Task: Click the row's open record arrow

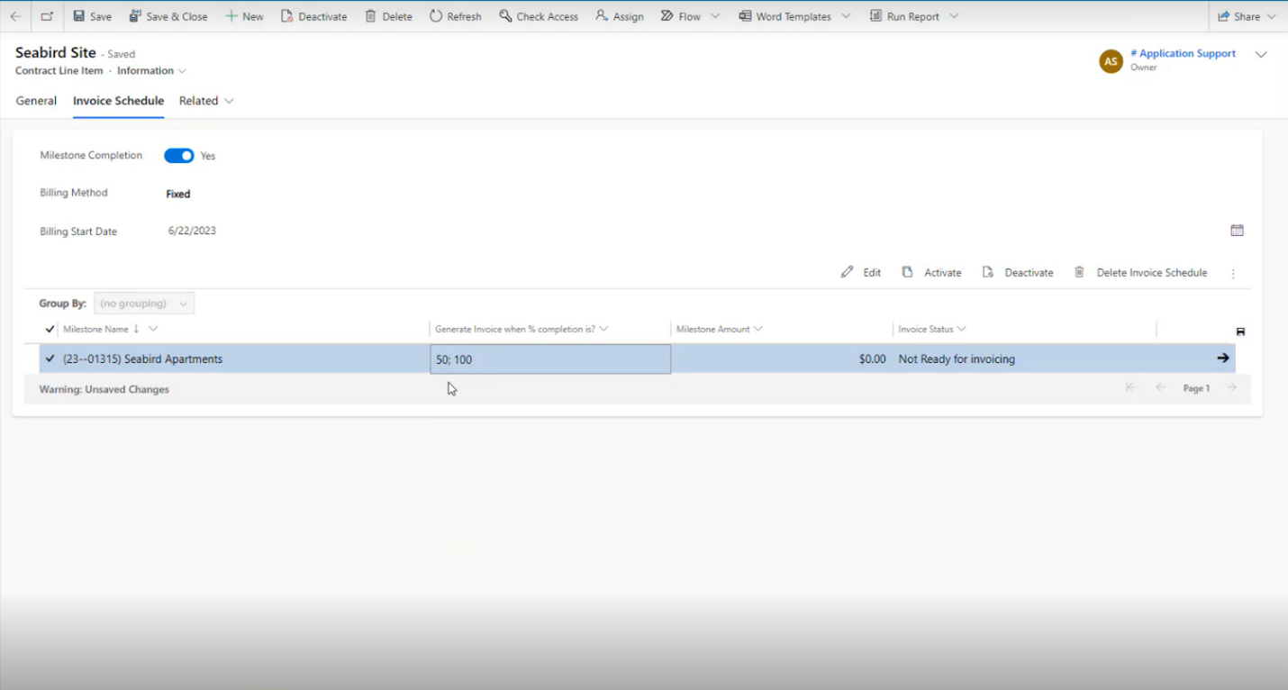Action: [1222, 359]
